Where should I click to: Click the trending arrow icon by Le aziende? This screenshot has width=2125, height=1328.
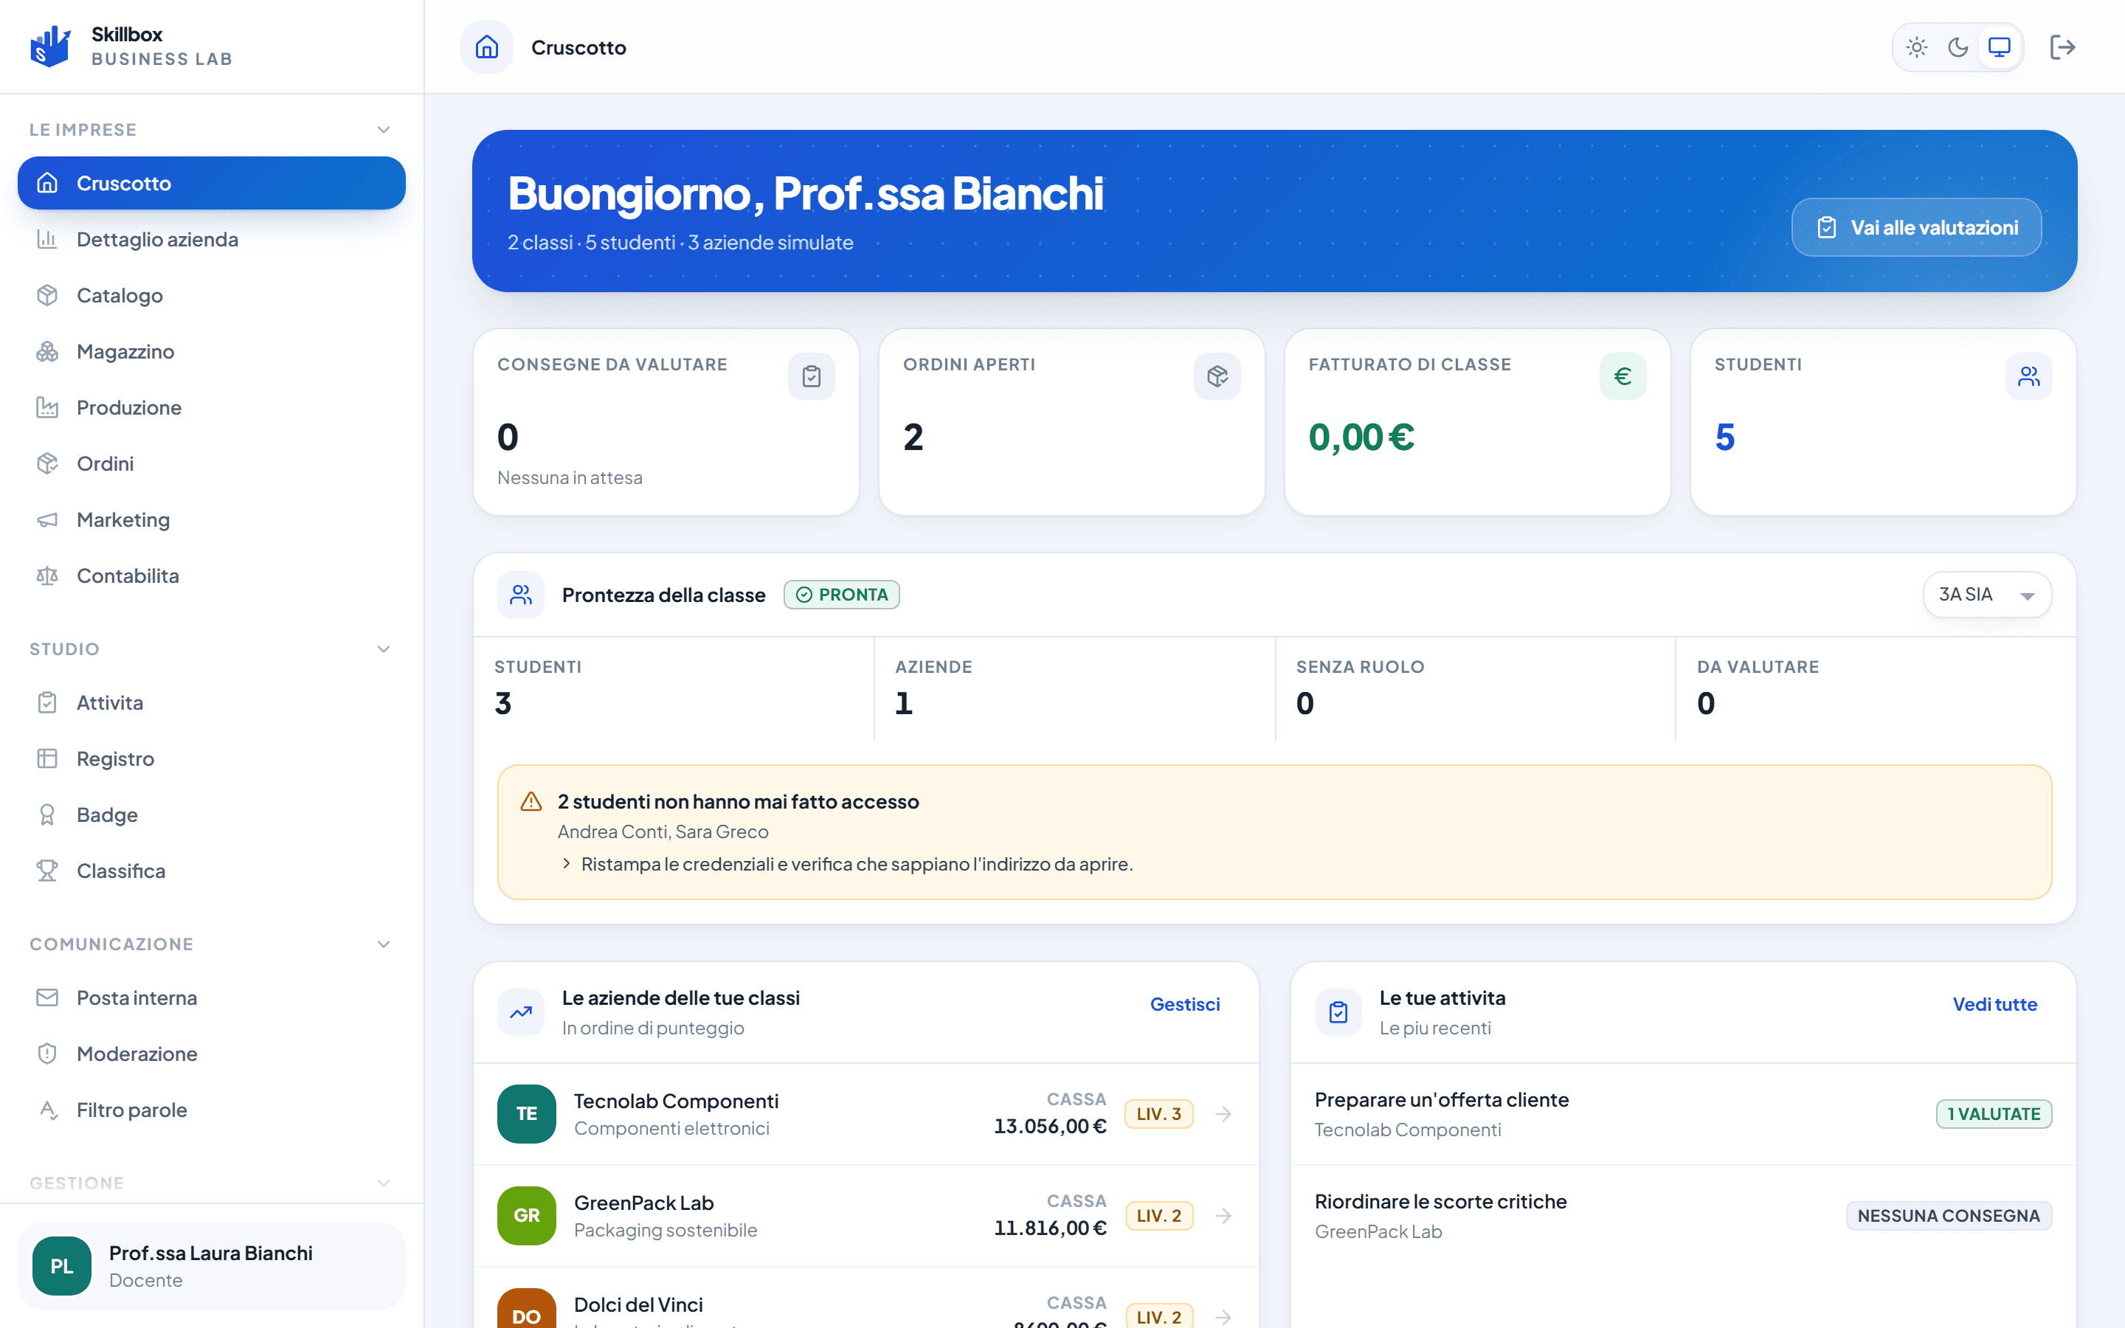click(x=521, y=1013)
